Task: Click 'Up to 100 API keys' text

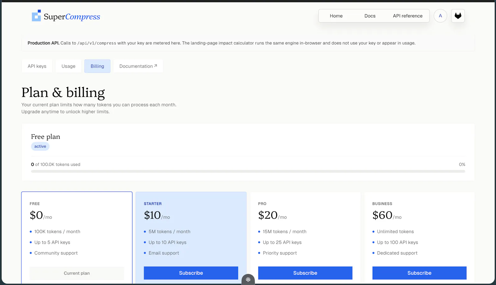Action: click(397, 243)
